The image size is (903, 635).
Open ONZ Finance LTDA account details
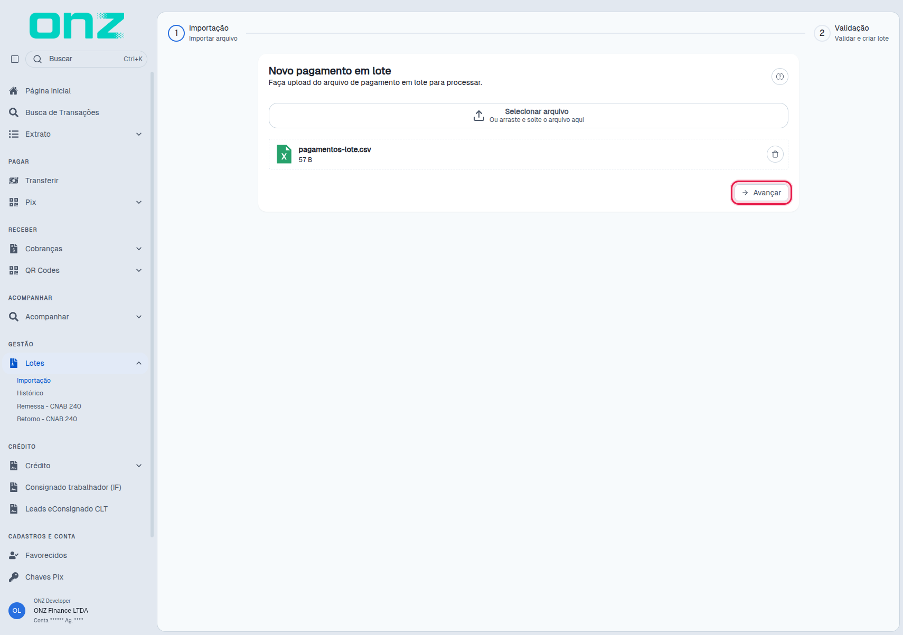coord(61,611)
